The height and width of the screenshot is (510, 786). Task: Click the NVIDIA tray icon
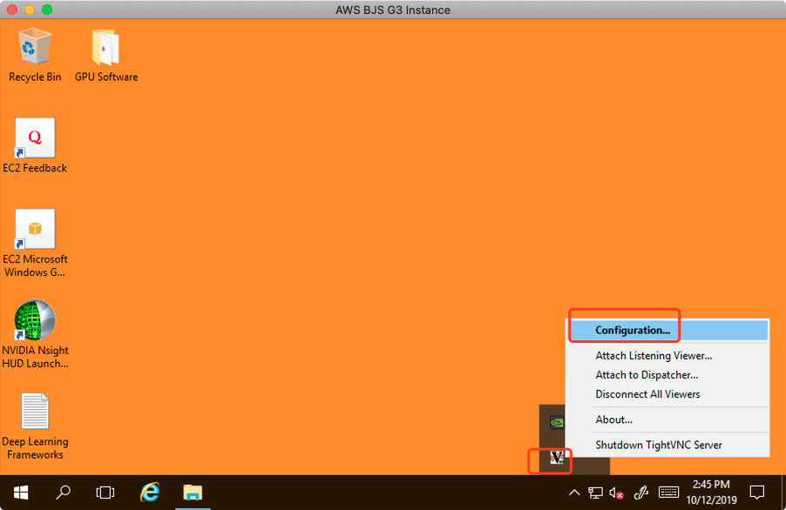point(557,422)
